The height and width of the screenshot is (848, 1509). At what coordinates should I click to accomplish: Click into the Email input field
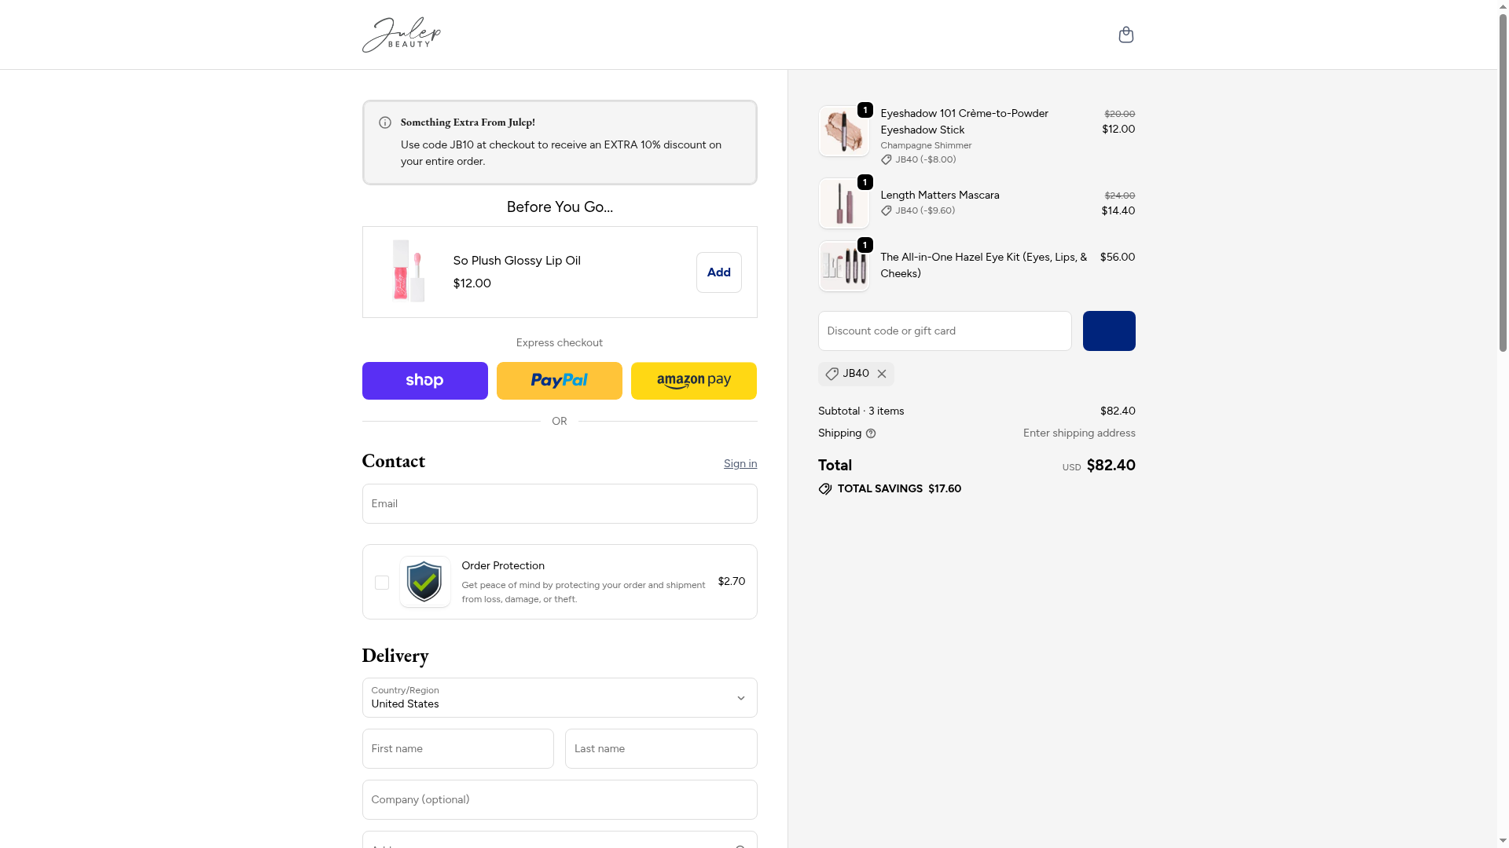pos(559,504)
